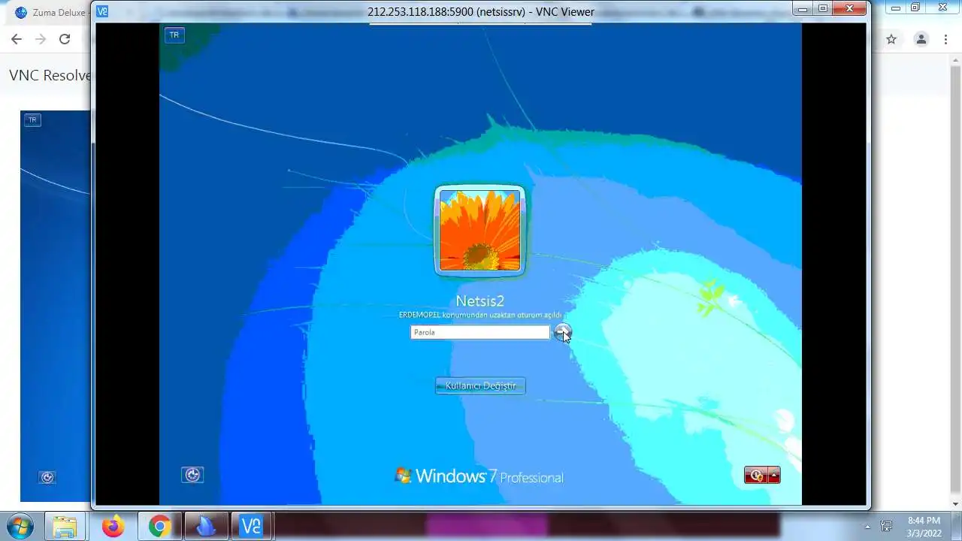Bookmark this page with star icon
This screenshot has height=541, width=962.
(x=891, y=39)
